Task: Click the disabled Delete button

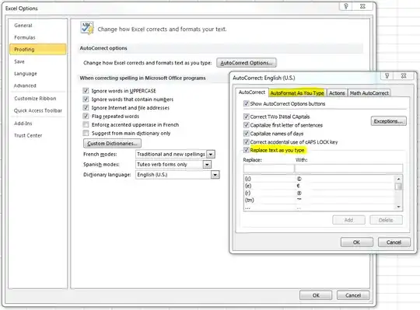Action: (386, 220)
